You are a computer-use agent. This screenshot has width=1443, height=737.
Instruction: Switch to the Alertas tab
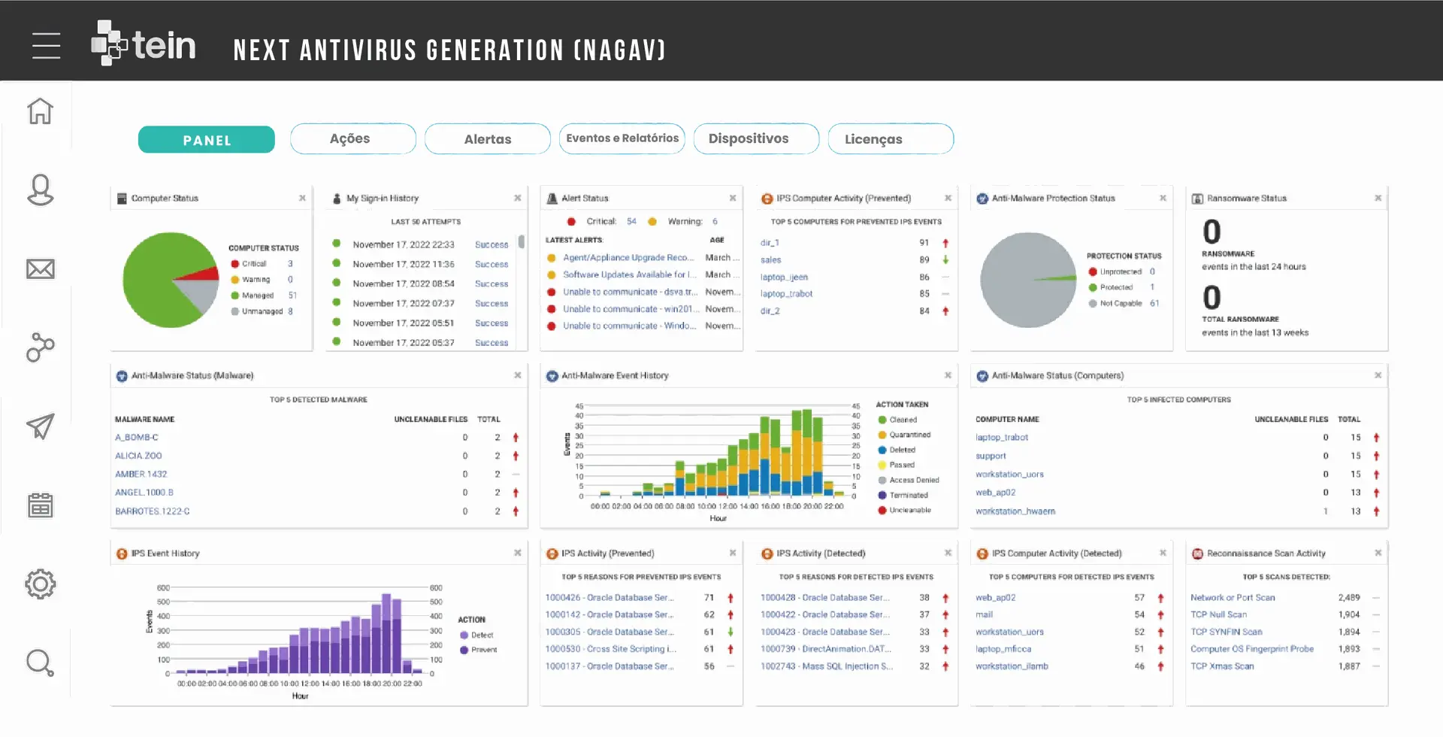[487, 139]
